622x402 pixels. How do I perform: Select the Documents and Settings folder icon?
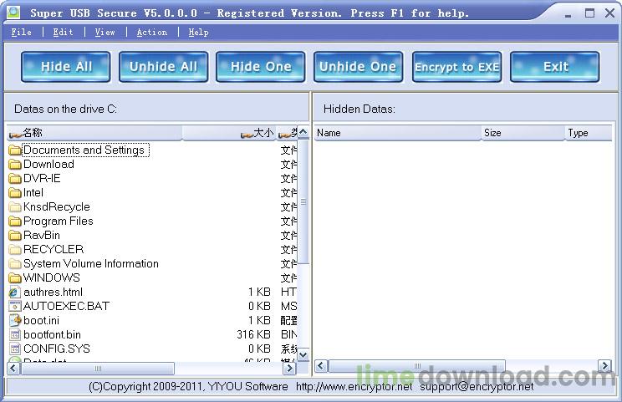[15, 150]
